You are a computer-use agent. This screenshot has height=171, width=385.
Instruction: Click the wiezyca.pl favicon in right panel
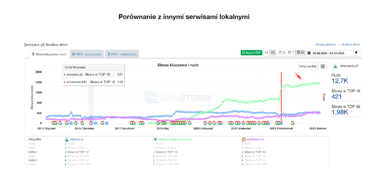(335, 66)
